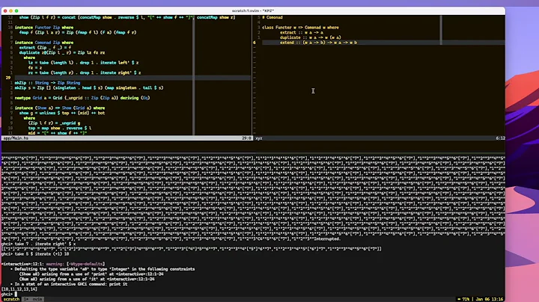Click the '(Show a0) arising from a use' line

91,274
